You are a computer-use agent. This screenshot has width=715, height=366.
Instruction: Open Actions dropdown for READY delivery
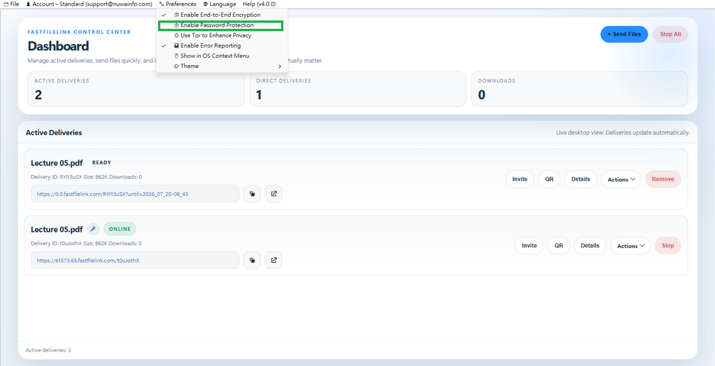[621, 180]
